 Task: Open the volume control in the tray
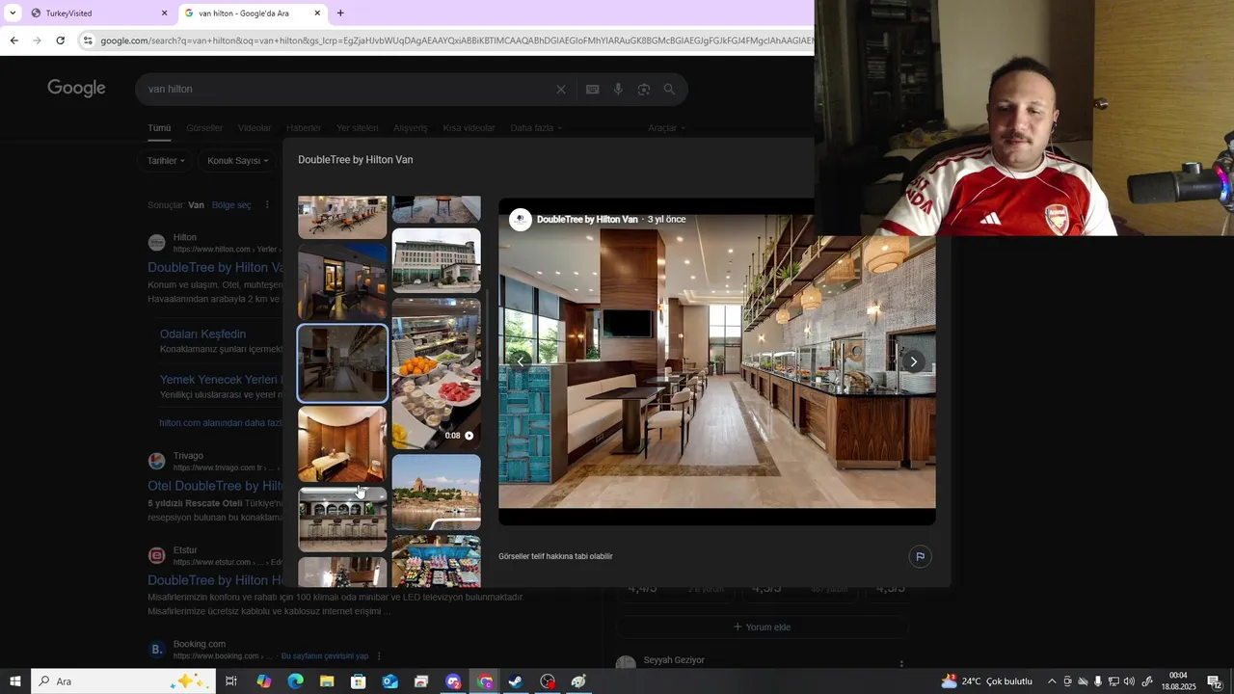tap(1129, 681)
